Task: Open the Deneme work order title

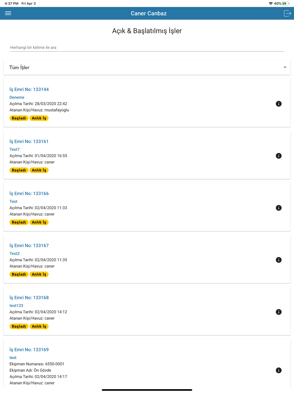Action: click(x=17, y=97)
